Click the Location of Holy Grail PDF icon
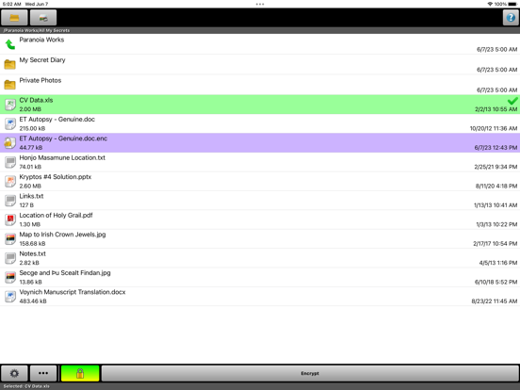520x390 pixels. (x=10, y=219)
